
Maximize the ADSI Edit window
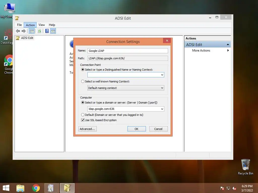pyautogui.click(x=217, y=17)
